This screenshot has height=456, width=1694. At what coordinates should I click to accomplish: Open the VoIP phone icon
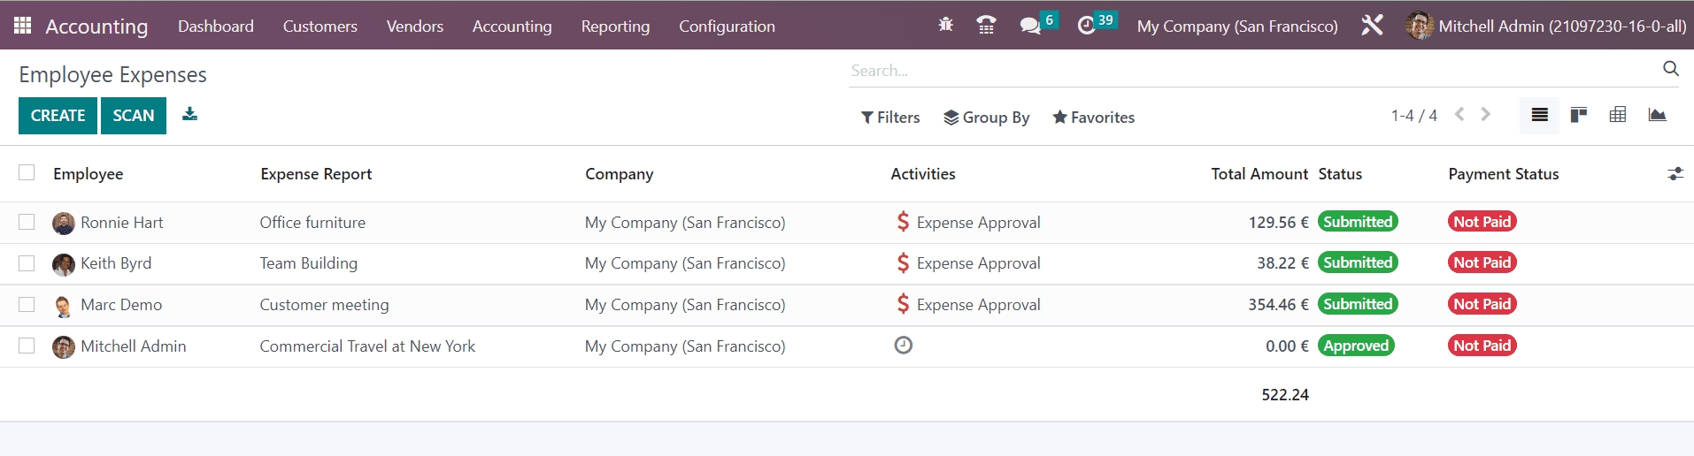[986, 26]
